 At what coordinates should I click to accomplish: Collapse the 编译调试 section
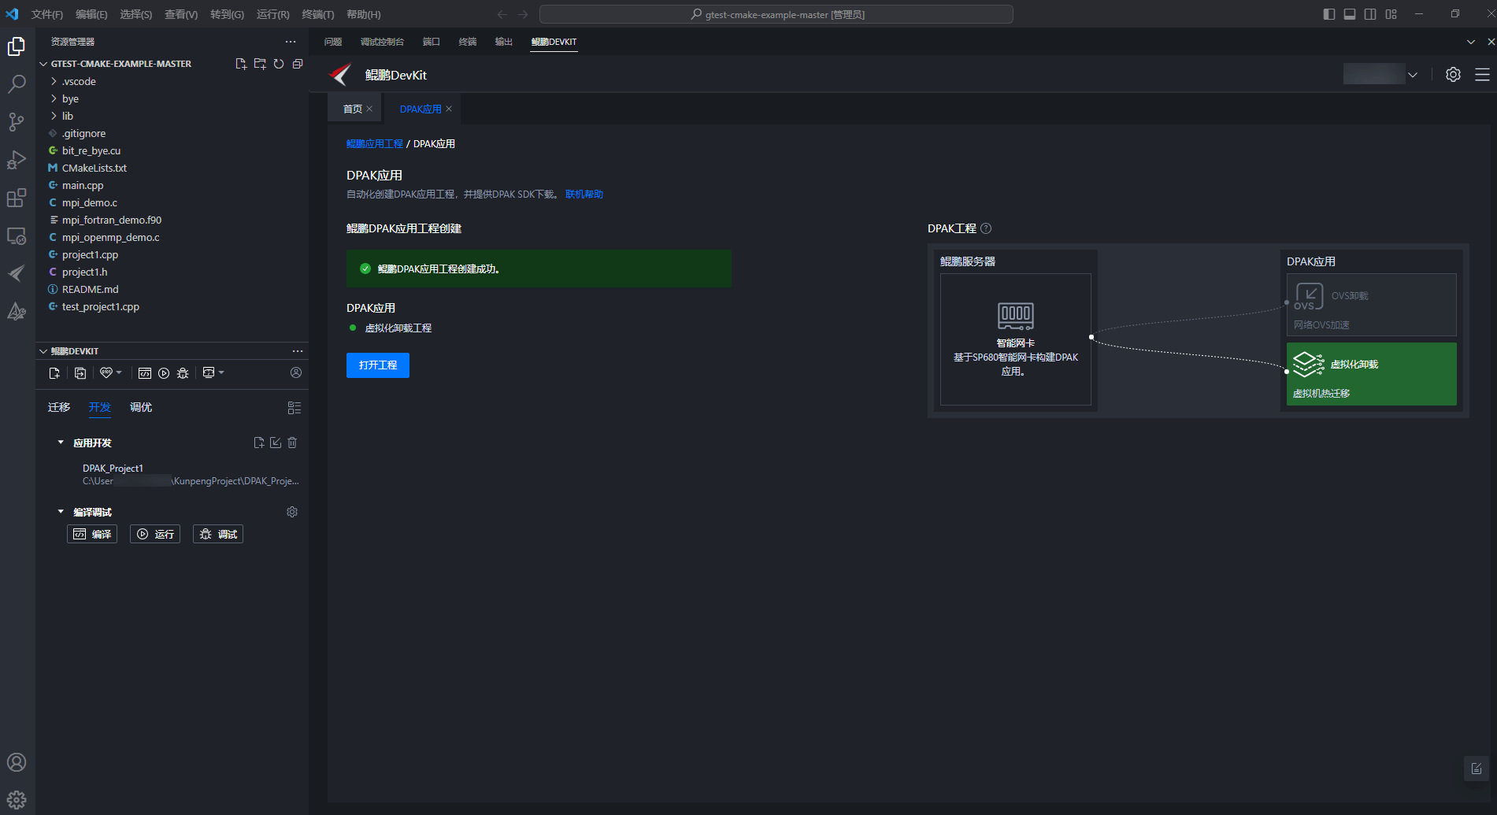pyautogui.click(x=61, y=512)
